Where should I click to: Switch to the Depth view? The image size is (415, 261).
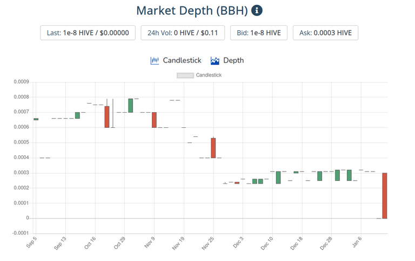click(x=233, y=60)
